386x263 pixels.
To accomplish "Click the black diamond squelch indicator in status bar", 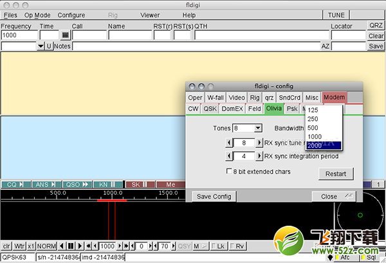I will pyautogui.click(x=331, y=258).
